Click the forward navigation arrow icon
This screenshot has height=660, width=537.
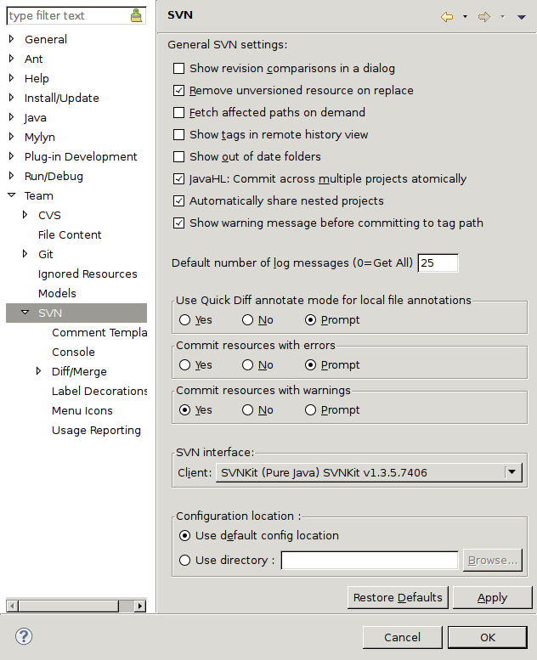484,17
